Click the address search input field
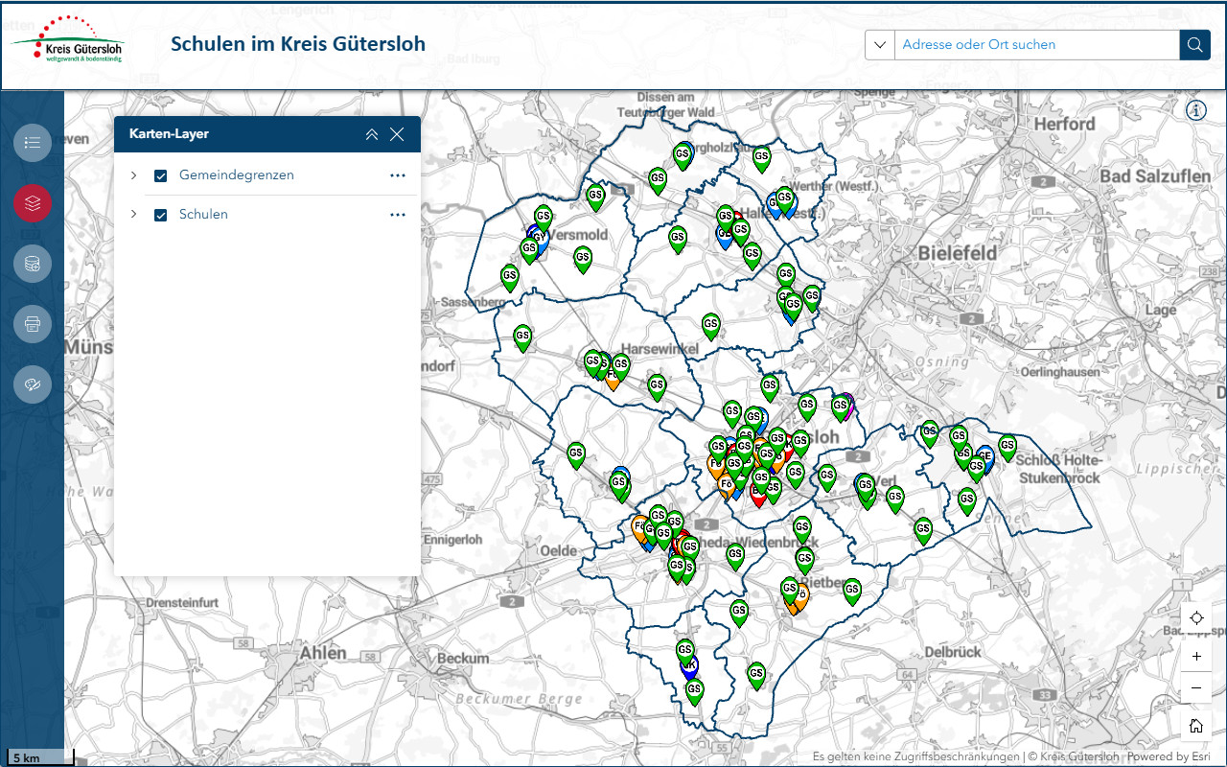1227x767 pixels. 1037,45
